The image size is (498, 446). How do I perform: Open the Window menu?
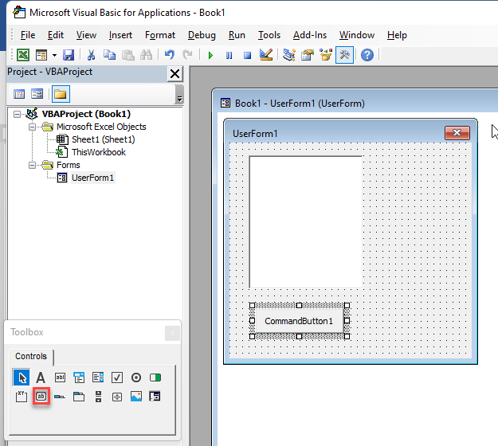pyautogui.click(x=357, y=35)
